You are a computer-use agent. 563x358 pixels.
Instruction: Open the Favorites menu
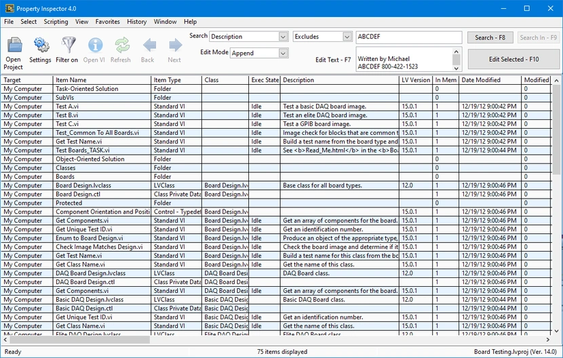107,22
